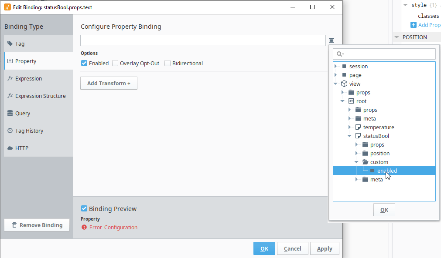Screen dimensions: 441x258
Task: Click the Tag History clock icon
Action: tap(10, 131)
